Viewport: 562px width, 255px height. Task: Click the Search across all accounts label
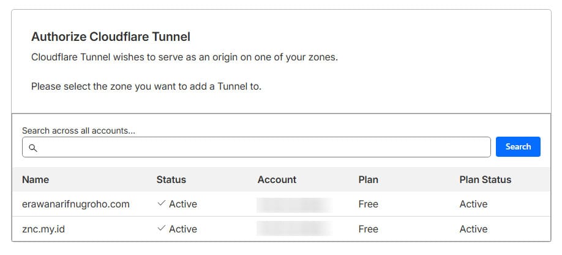[x=78, y=131]
